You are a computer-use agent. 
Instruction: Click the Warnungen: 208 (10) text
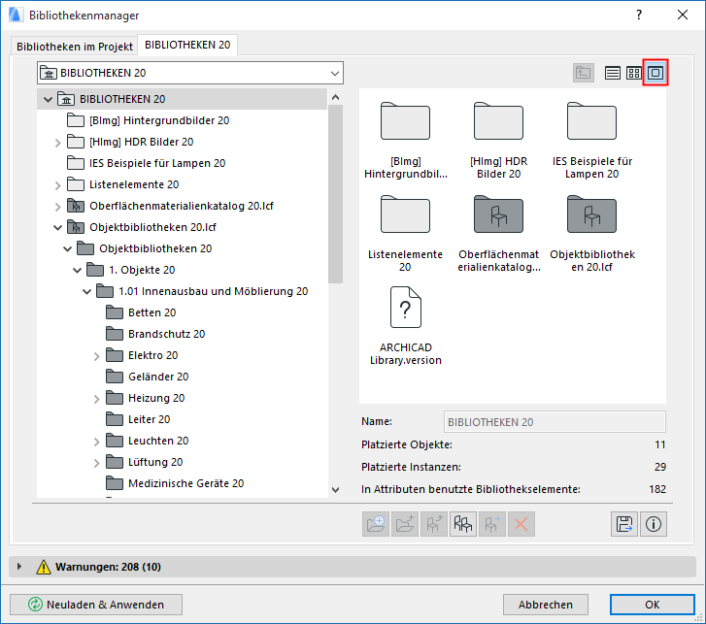[108, 567]
